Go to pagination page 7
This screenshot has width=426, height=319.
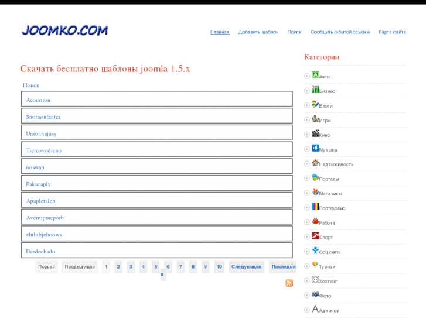click(180, 267)
